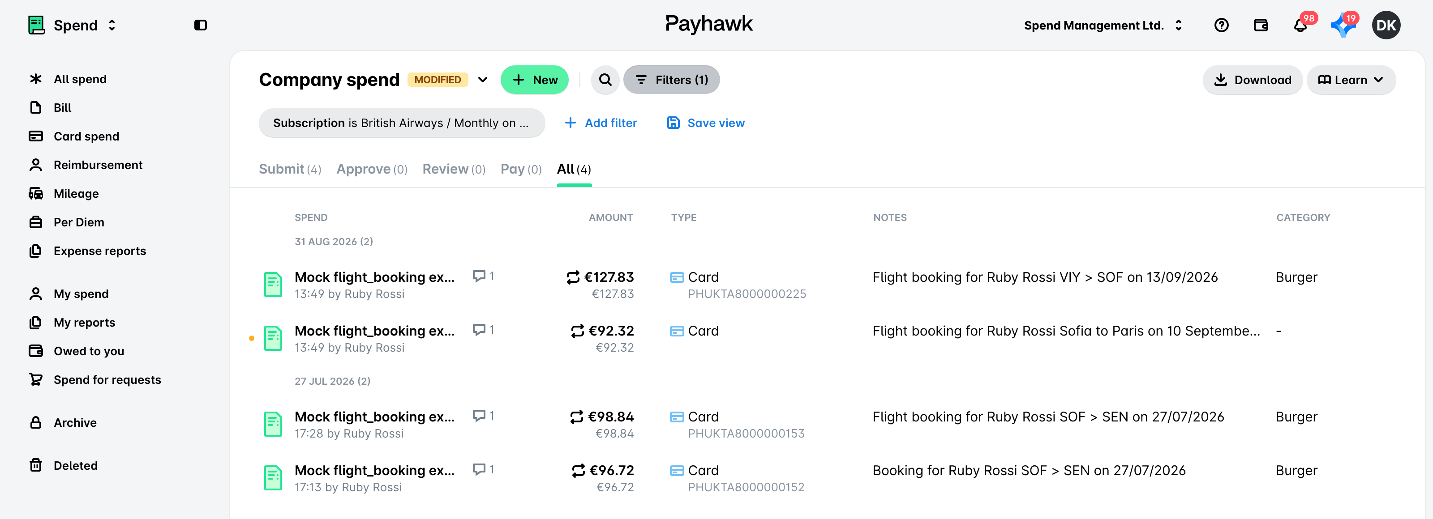Click recurring icon beside €98.84

[576, 417]
